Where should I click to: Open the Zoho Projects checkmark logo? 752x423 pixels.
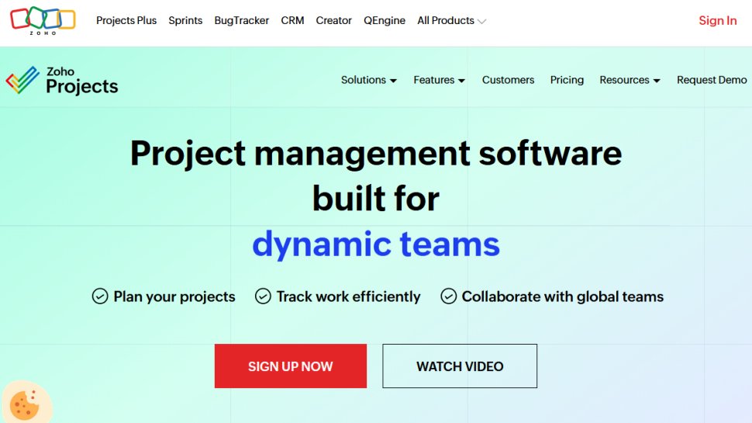[22, 80]
